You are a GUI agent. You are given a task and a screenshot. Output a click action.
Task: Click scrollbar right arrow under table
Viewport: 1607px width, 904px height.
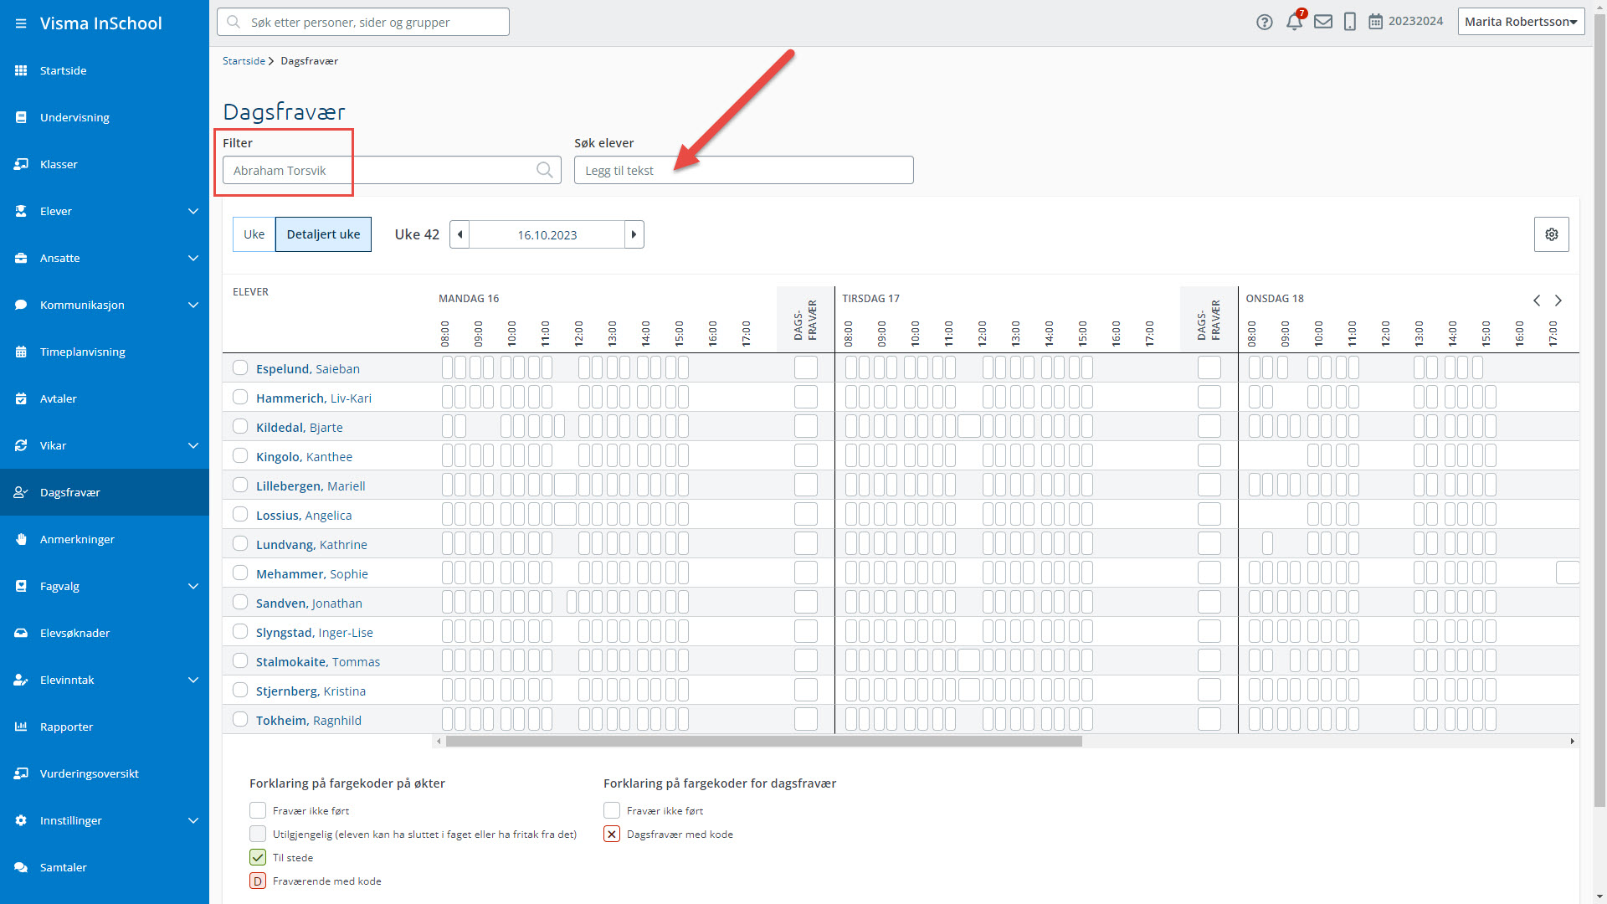coord(1572,741)
